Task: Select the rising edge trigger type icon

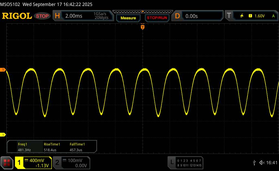Action: pyautogui.click(x=242, y=16)
